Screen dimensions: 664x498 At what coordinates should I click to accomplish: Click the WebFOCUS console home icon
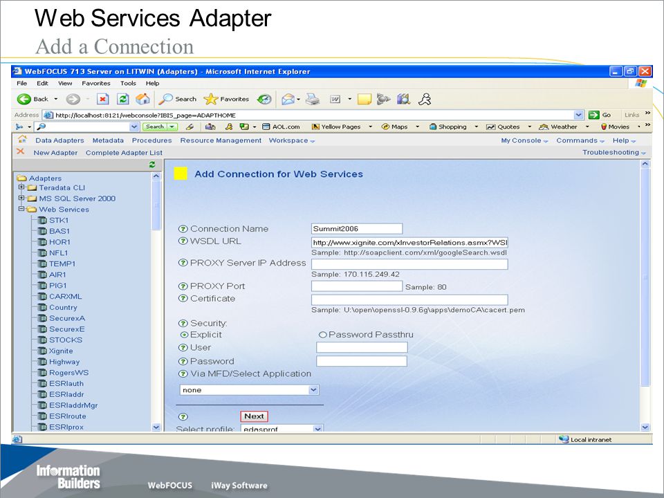[22, 139]
